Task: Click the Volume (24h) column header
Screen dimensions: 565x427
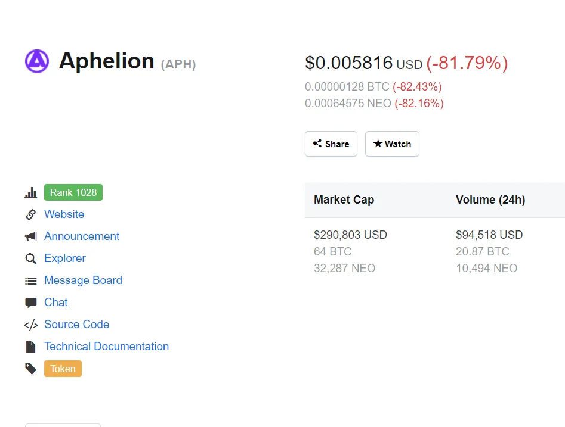Action: (x=490, y=200)
